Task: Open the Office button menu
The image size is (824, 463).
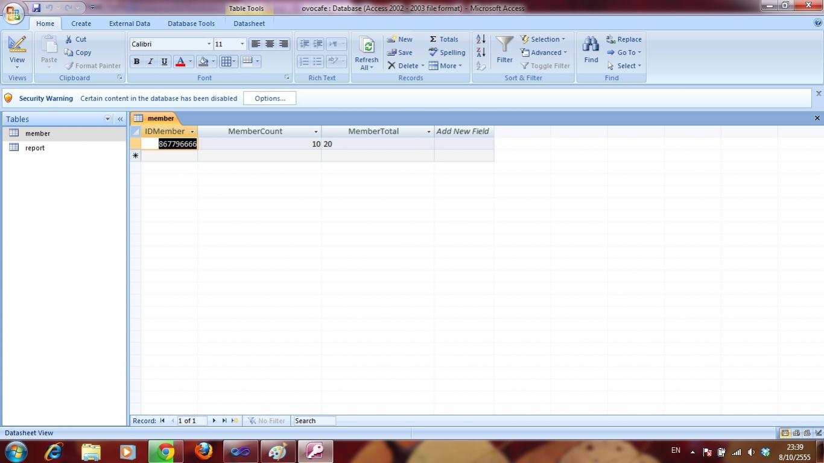Action: [x=13, y=13]
